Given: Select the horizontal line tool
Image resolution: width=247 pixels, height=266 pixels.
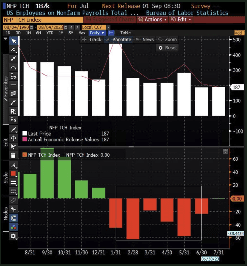Looking at the screenshot, I should tap(13, 85).
